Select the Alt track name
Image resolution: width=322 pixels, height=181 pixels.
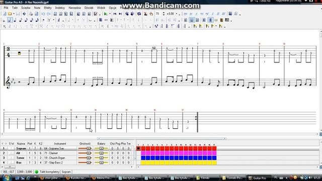click(18, 153)
